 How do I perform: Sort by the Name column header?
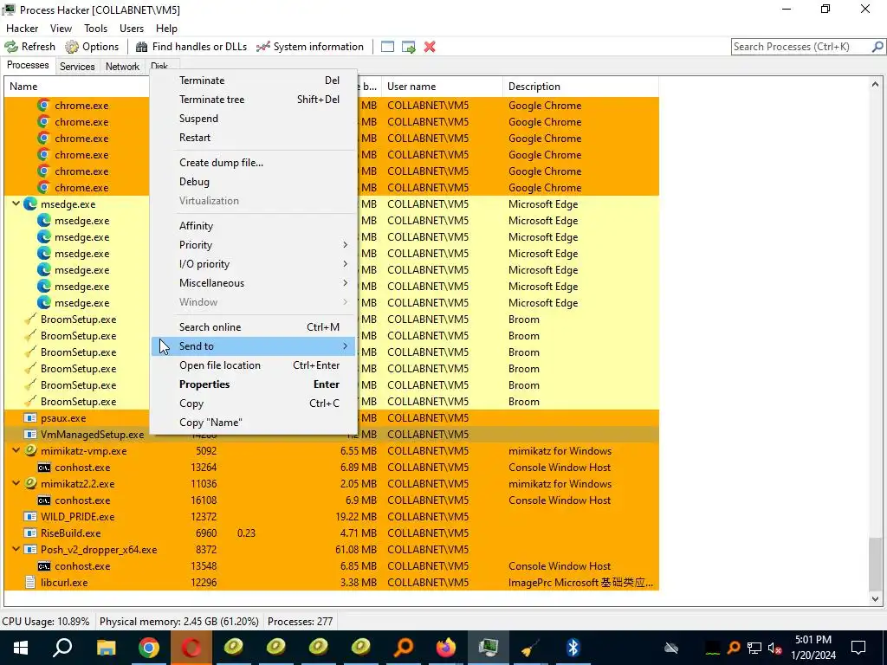(76, 87)
